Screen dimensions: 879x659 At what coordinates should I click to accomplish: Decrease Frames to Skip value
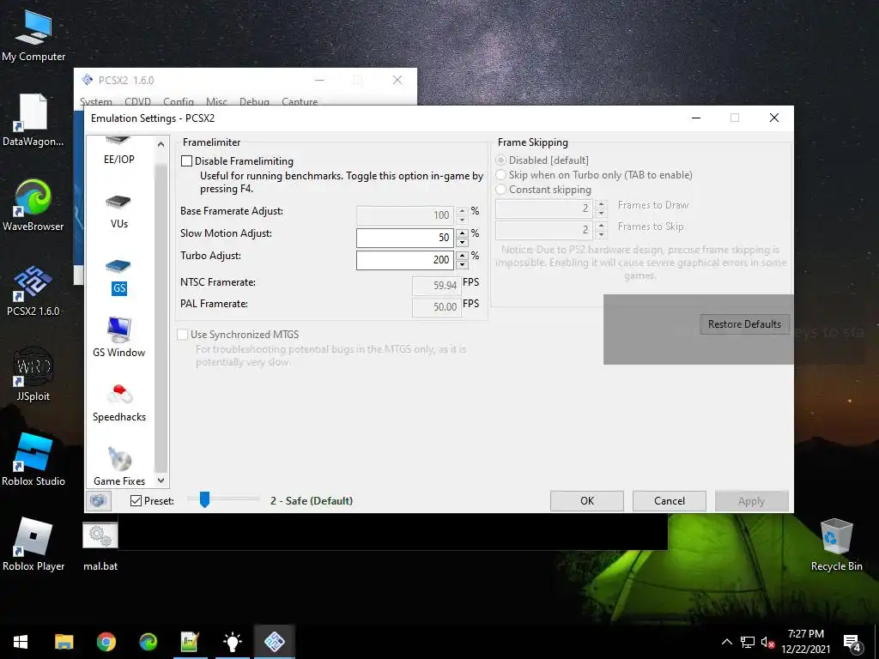pyautogui.click(x=601, y=235)
